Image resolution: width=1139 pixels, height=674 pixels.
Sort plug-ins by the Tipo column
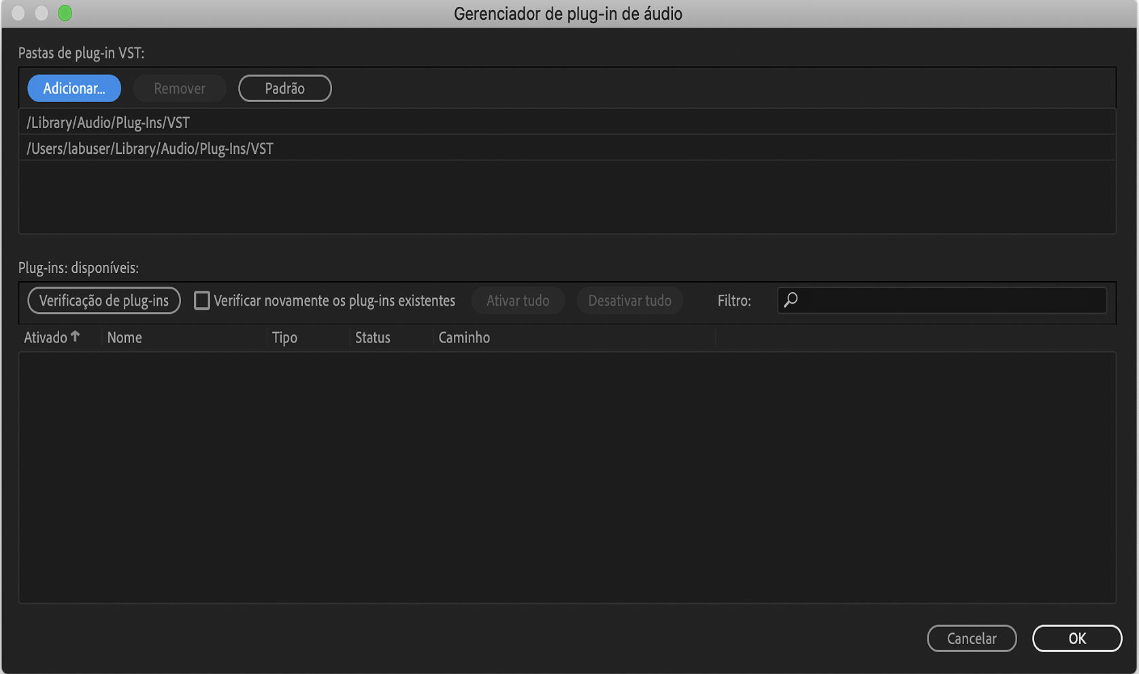tap(284, 337)
